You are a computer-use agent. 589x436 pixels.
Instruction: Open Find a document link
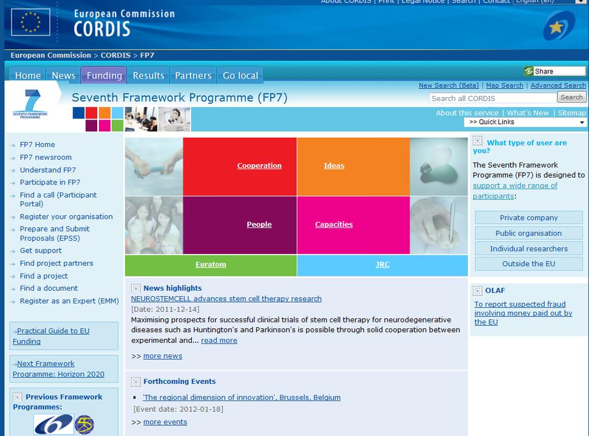(49, 288)
